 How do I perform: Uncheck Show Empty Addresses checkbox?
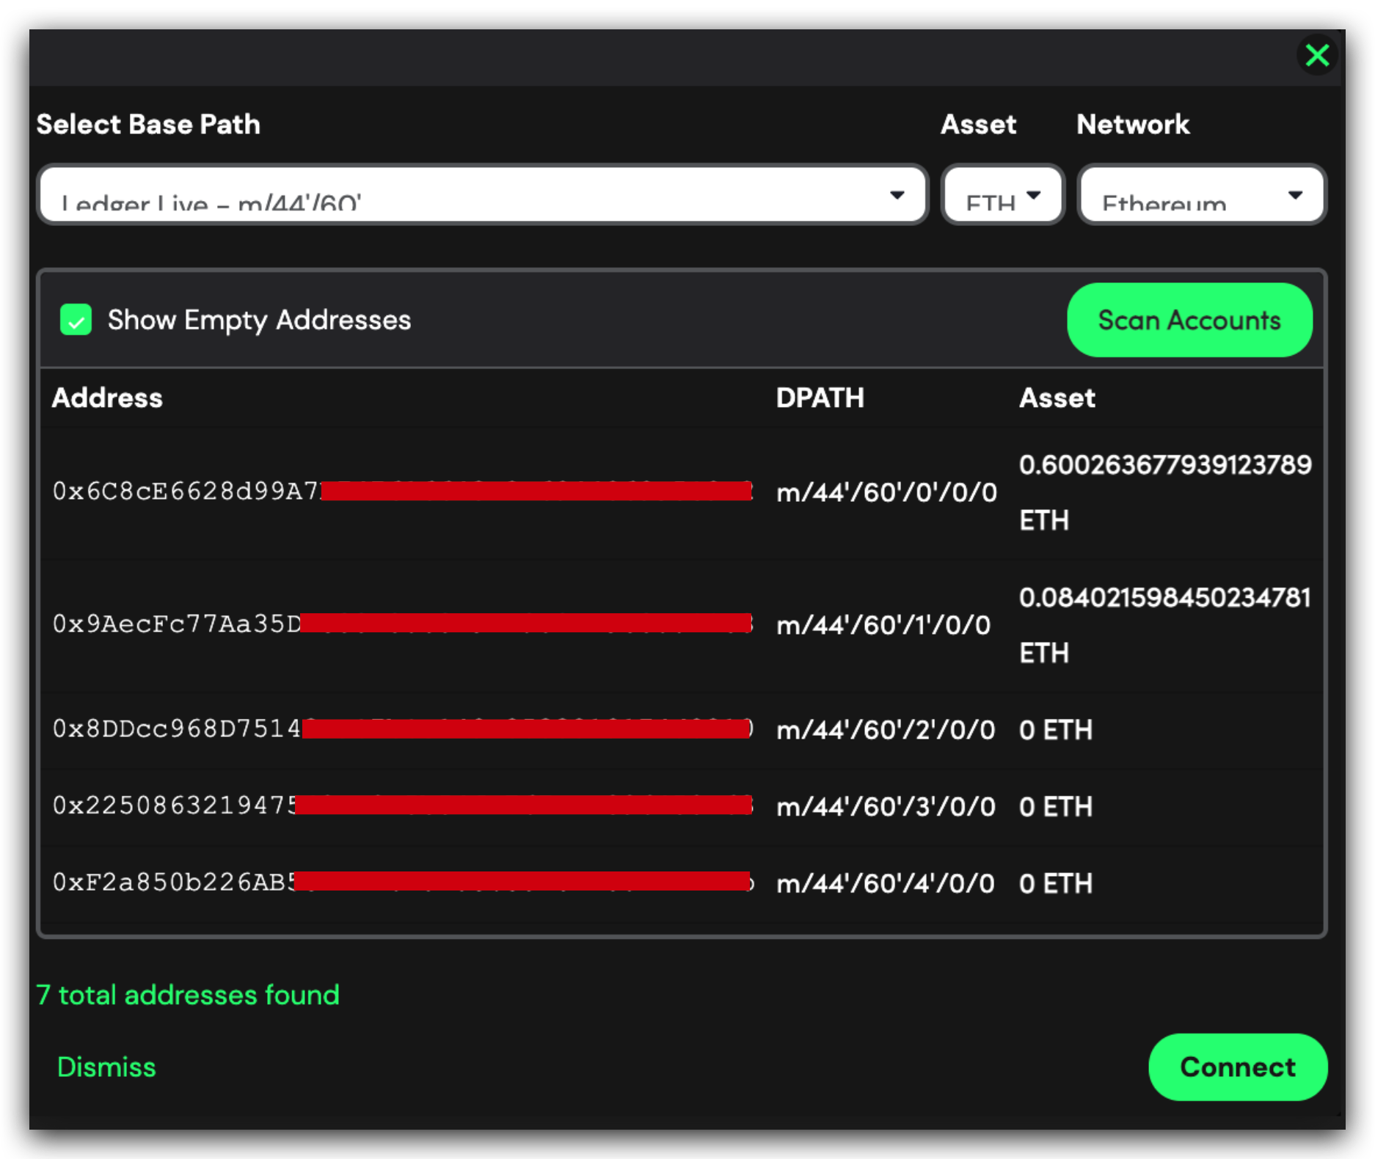click(76, 320)
